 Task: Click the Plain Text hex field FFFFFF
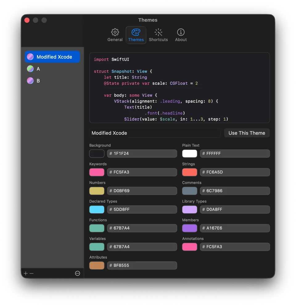tap(235, 153)
